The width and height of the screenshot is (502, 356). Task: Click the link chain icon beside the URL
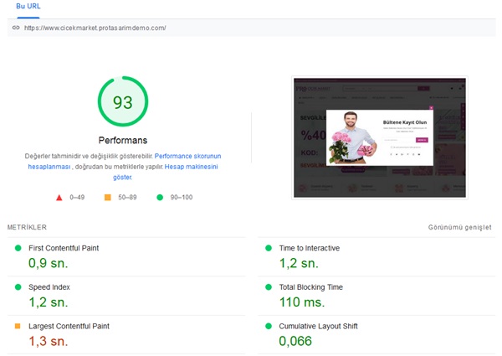(16, 28)
